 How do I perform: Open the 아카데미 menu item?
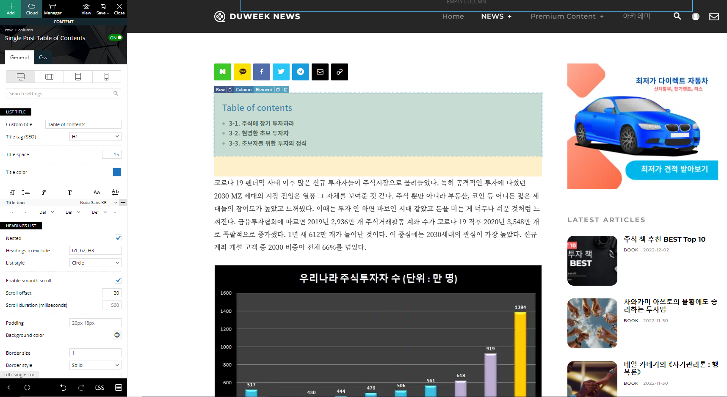(x=636, y=17)
